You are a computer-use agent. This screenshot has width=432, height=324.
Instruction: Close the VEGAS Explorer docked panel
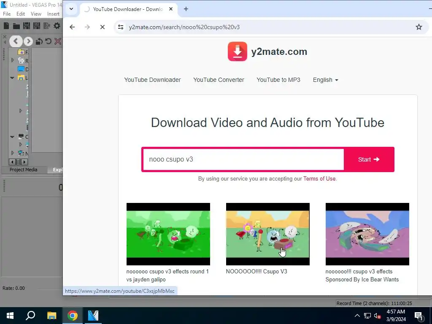pos(4,36)
